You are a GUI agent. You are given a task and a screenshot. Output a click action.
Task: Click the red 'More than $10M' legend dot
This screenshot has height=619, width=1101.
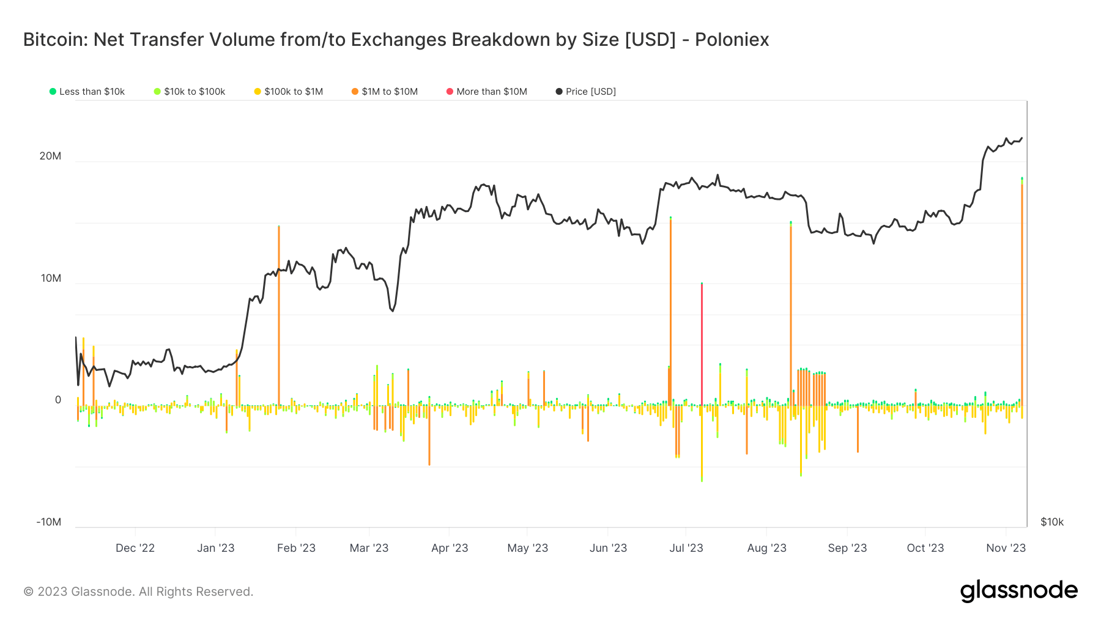450,92
